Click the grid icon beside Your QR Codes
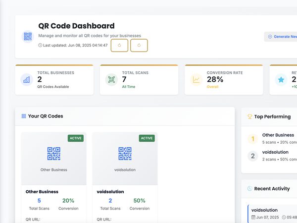The width and height of the screenshot is (297, 223). [24, 116]
